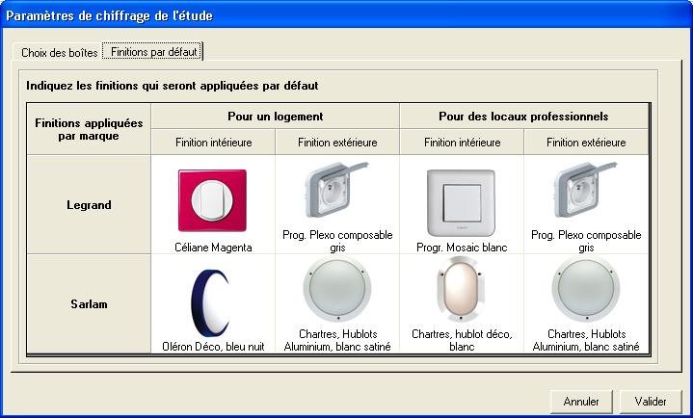The height and width of the screenshot is (418, 693).
Task: Click the Progr. Mosaic blanc label
Action: (x=462, y=248)
